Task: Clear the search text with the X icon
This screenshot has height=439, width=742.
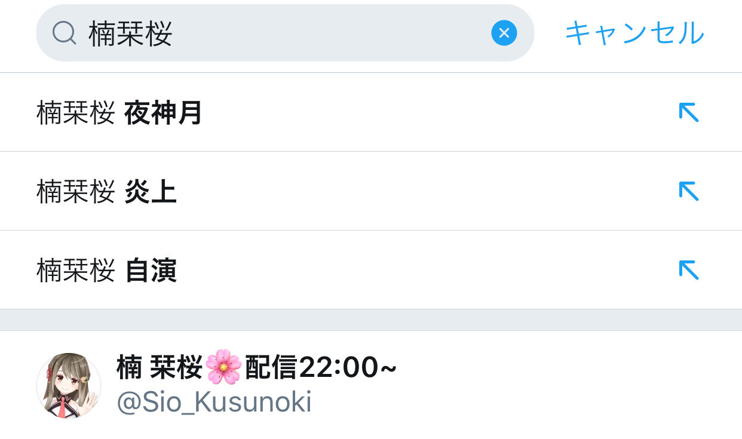Action: [504, 33]
